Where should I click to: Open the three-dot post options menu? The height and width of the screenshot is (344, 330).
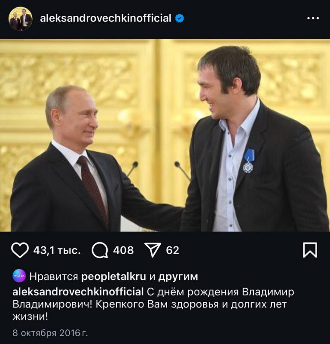pos(313,18)
